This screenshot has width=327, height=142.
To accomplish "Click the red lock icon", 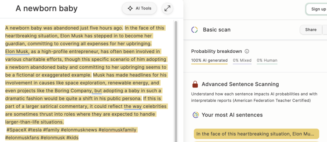I will click(195, 84).
